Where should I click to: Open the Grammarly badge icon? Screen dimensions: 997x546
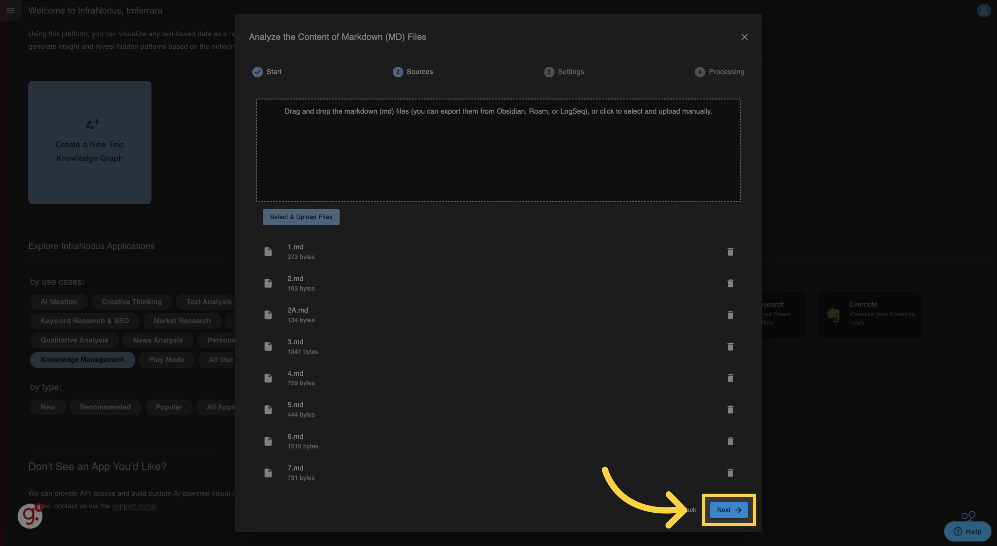point(30,516)
